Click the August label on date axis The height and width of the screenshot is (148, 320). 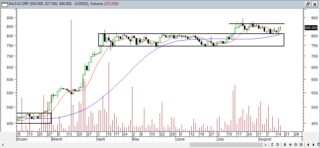click(x=265, y=139)
